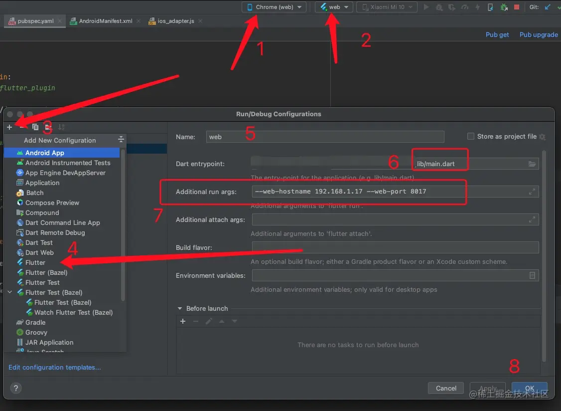This screenshot has width=561, height=411.
Task: Click the Pub get link
Action: tap(497, 35)
